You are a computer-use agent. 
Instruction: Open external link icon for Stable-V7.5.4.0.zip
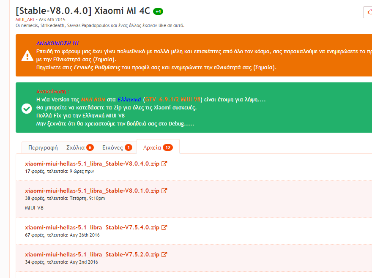tap(164, 227)
